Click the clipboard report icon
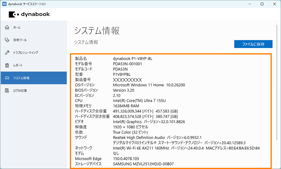 pos(7,65)
